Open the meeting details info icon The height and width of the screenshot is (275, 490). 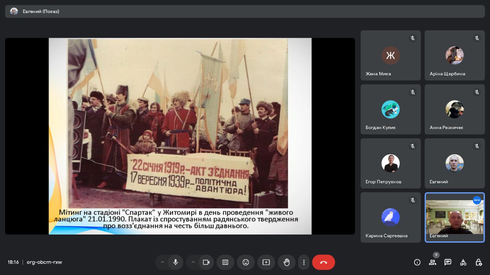(x=417, y=262)
